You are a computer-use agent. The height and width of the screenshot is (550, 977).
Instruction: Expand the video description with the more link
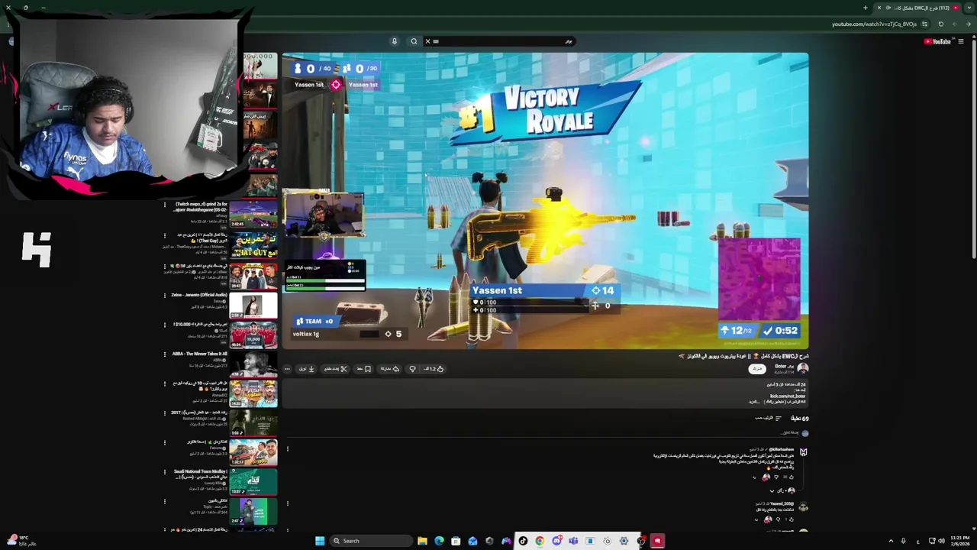[x=753, y=401]
